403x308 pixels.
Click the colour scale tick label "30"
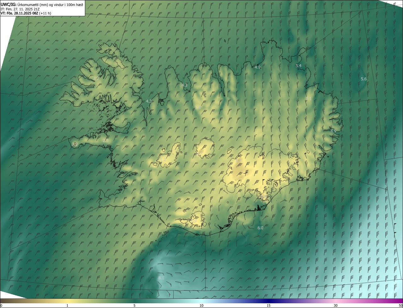336,305
